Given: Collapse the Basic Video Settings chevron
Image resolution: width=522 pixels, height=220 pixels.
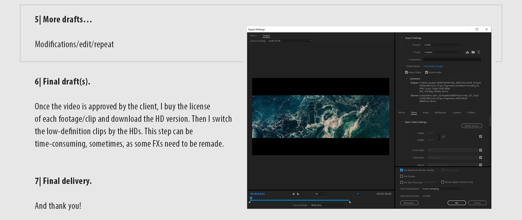Looking at the screenshot, I should 402,122.
